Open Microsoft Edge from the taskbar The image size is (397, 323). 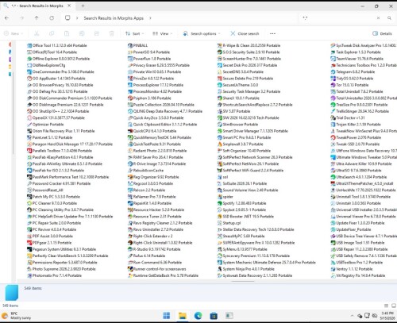198,315
